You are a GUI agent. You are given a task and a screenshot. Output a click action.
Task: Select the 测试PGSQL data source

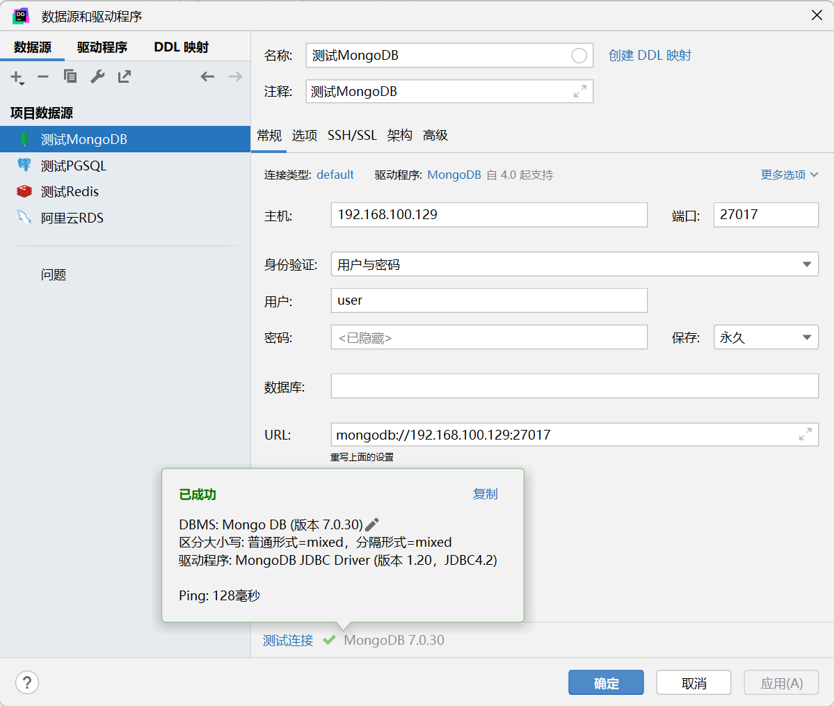125,166
